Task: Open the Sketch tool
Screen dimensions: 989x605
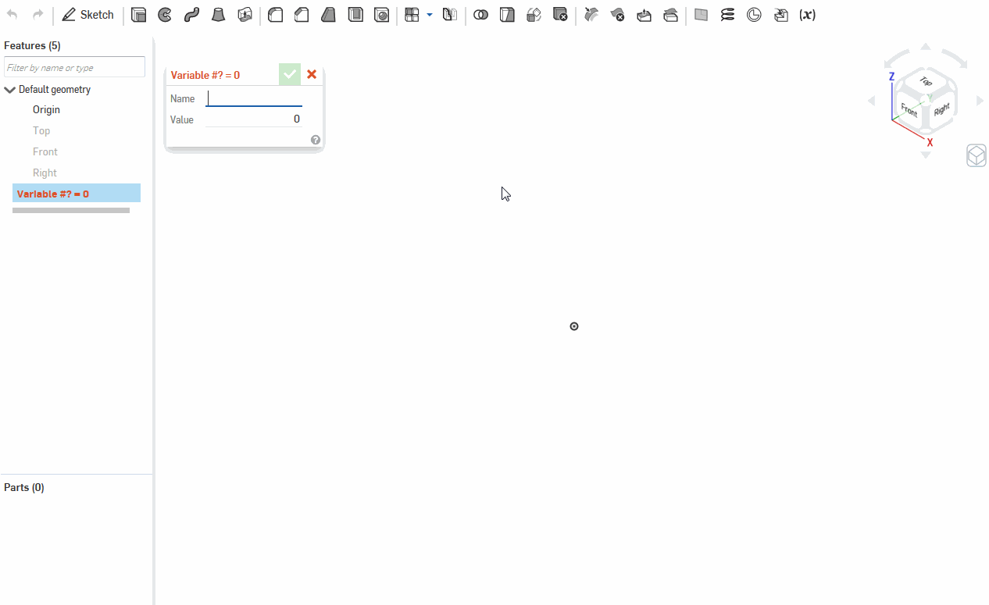Action: tap(87, 14)
